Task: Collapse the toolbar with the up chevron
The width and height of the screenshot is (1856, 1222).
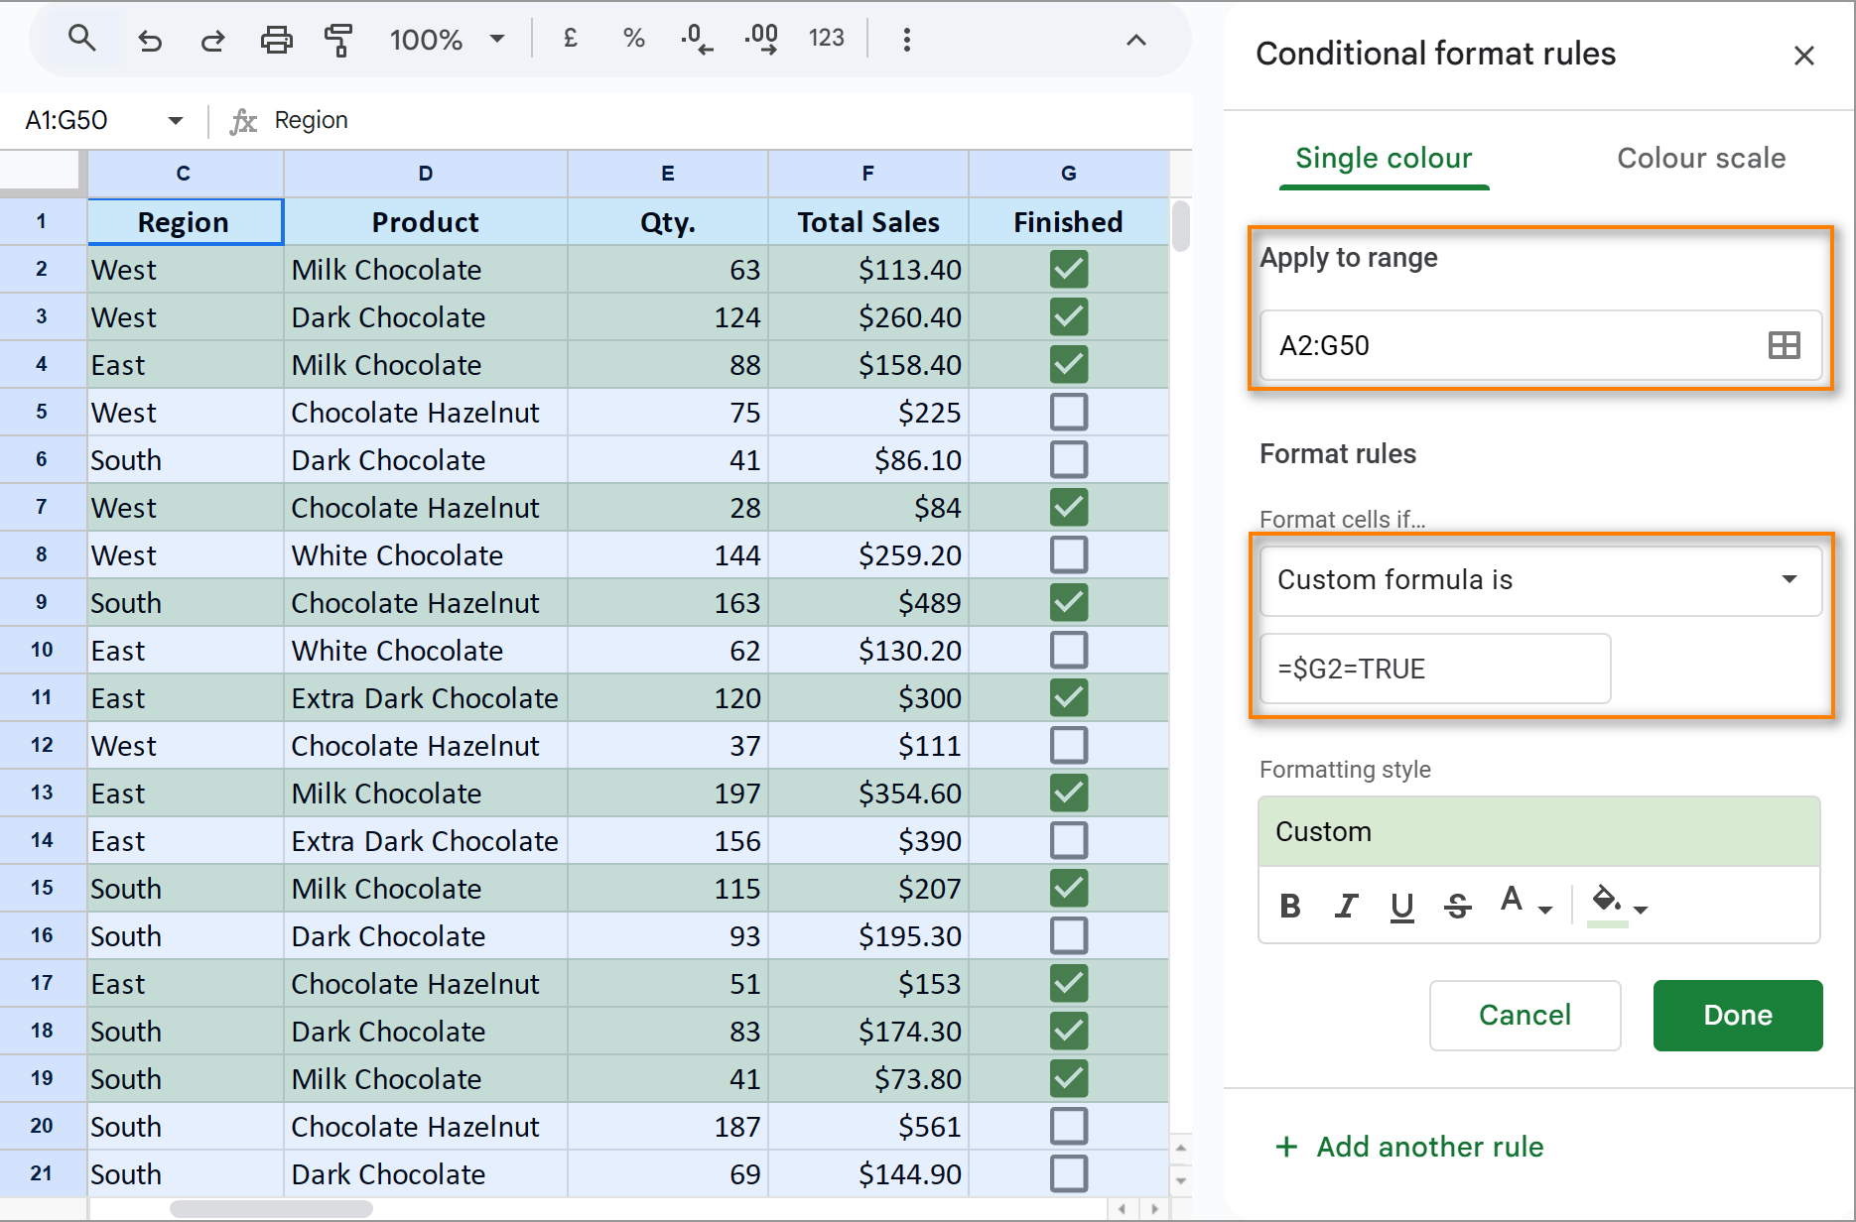Action: pos(1135,40)
